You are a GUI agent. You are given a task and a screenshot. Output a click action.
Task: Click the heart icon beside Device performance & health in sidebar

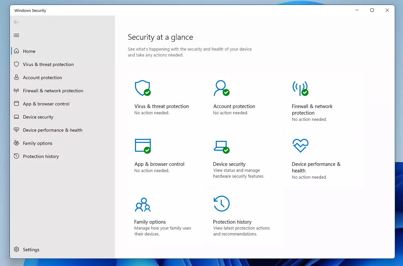(16, 130)
